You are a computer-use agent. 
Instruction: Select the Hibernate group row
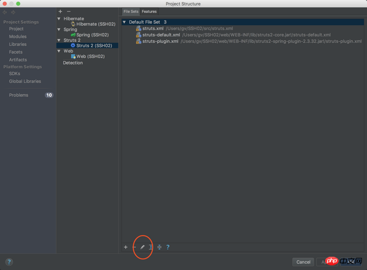click(74, 18)
